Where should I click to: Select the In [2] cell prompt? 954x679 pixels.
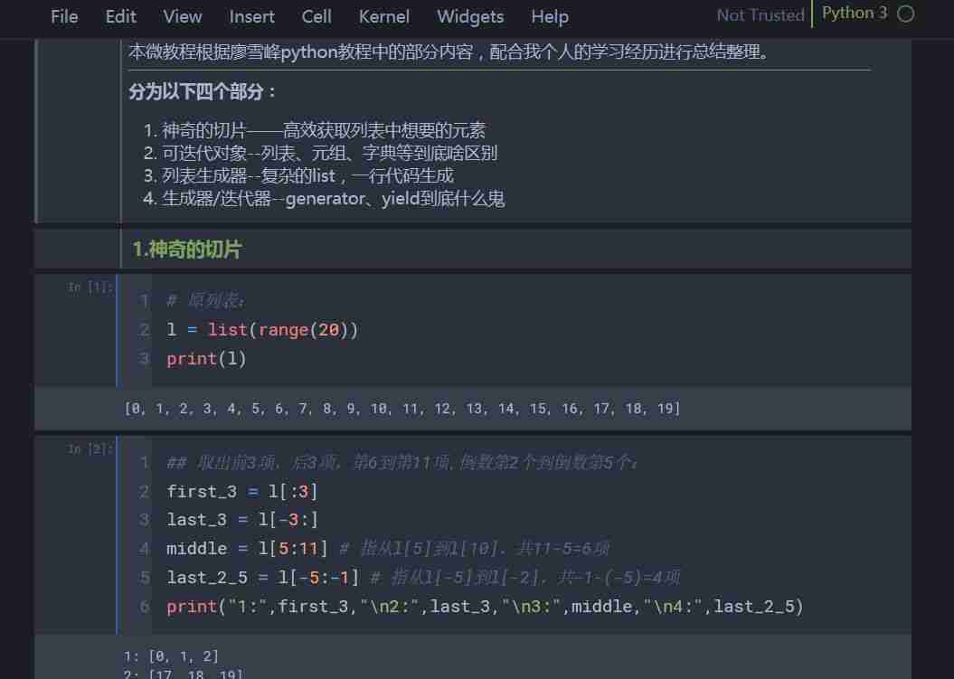click(90, 448)
